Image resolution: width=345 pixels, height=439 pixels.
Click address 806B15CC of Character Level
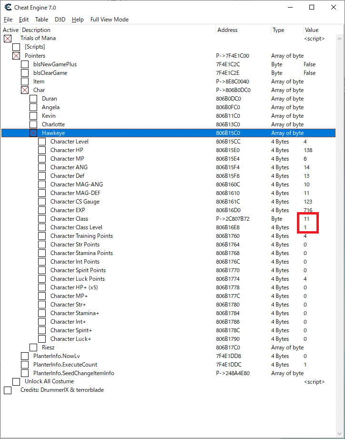click(228, 142)
